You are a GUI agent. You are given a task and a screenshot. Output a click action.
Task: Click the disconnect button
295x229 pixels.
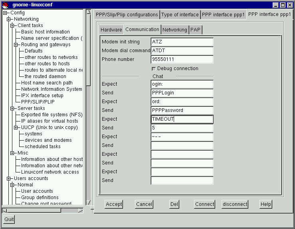[x=235, y=204]
